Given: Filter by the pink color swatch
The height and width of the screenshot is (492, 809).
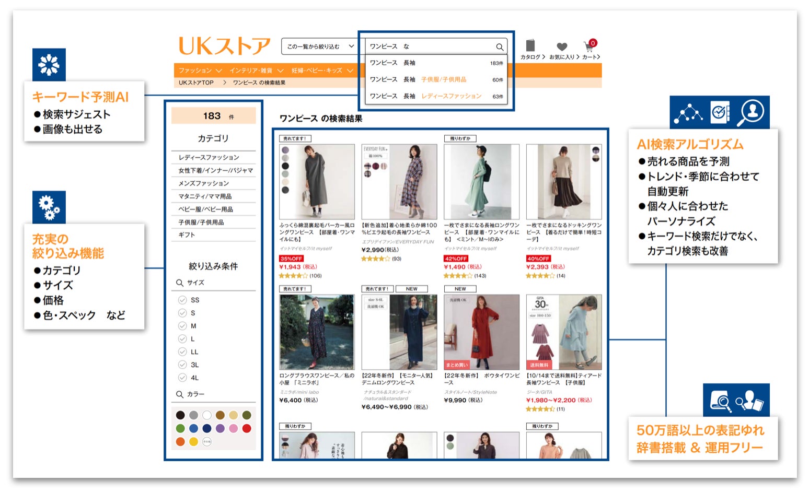Looking at the screenshot, I should pyautogui.click(x=234, y=428).
